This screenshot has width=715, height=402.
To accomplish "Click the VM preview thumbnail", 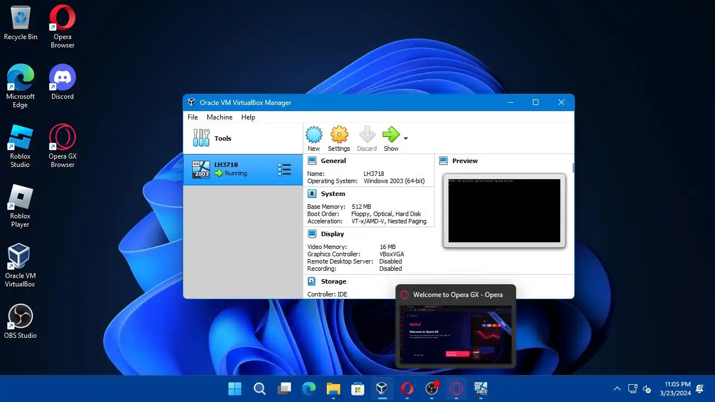I will pos(504,210).
